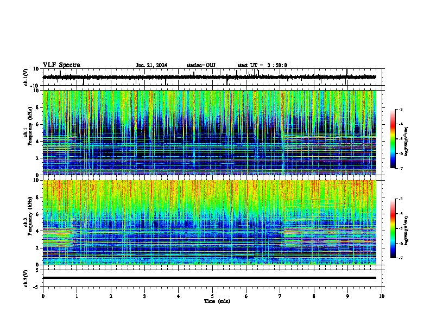Screen dimensions: 430x332
Task: Click the "6" tick on the time axis
Action: click(x=246, y=296)
